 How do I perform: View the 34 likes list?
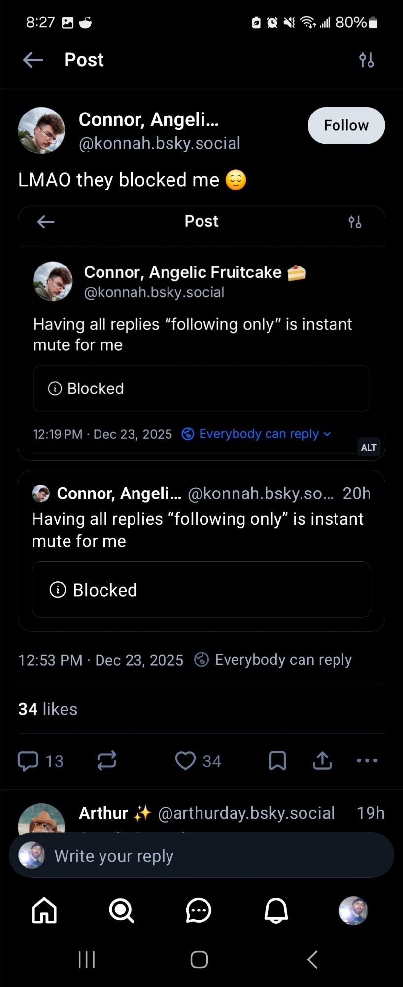[x=48, y=709]
